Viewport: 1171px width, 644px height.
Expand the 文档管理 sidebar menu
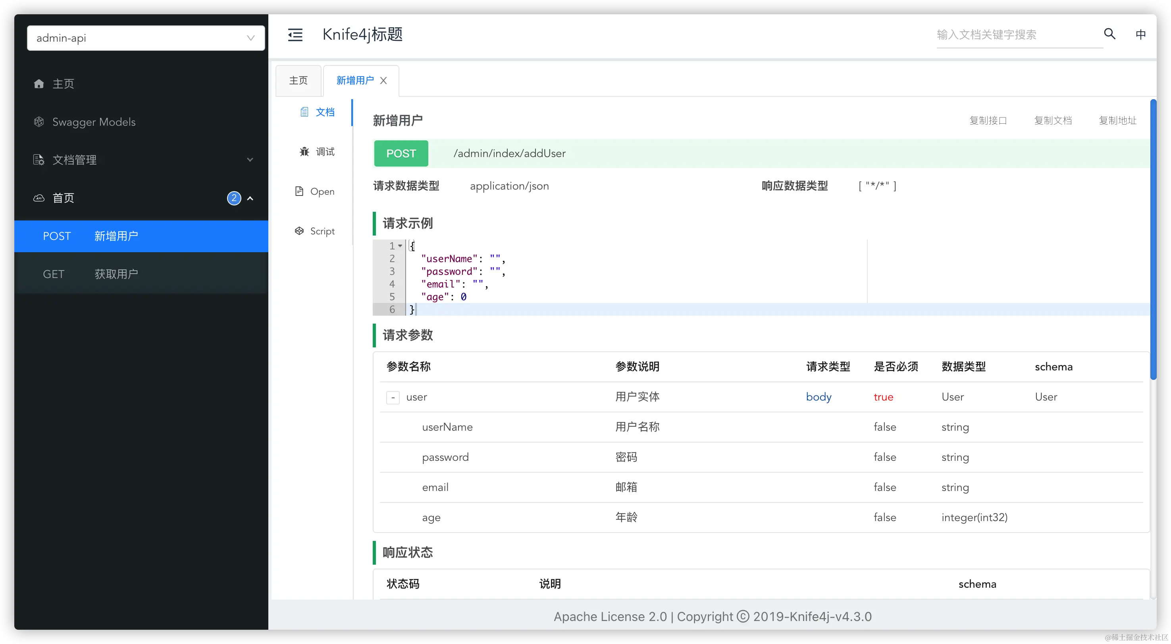[250, 160]
